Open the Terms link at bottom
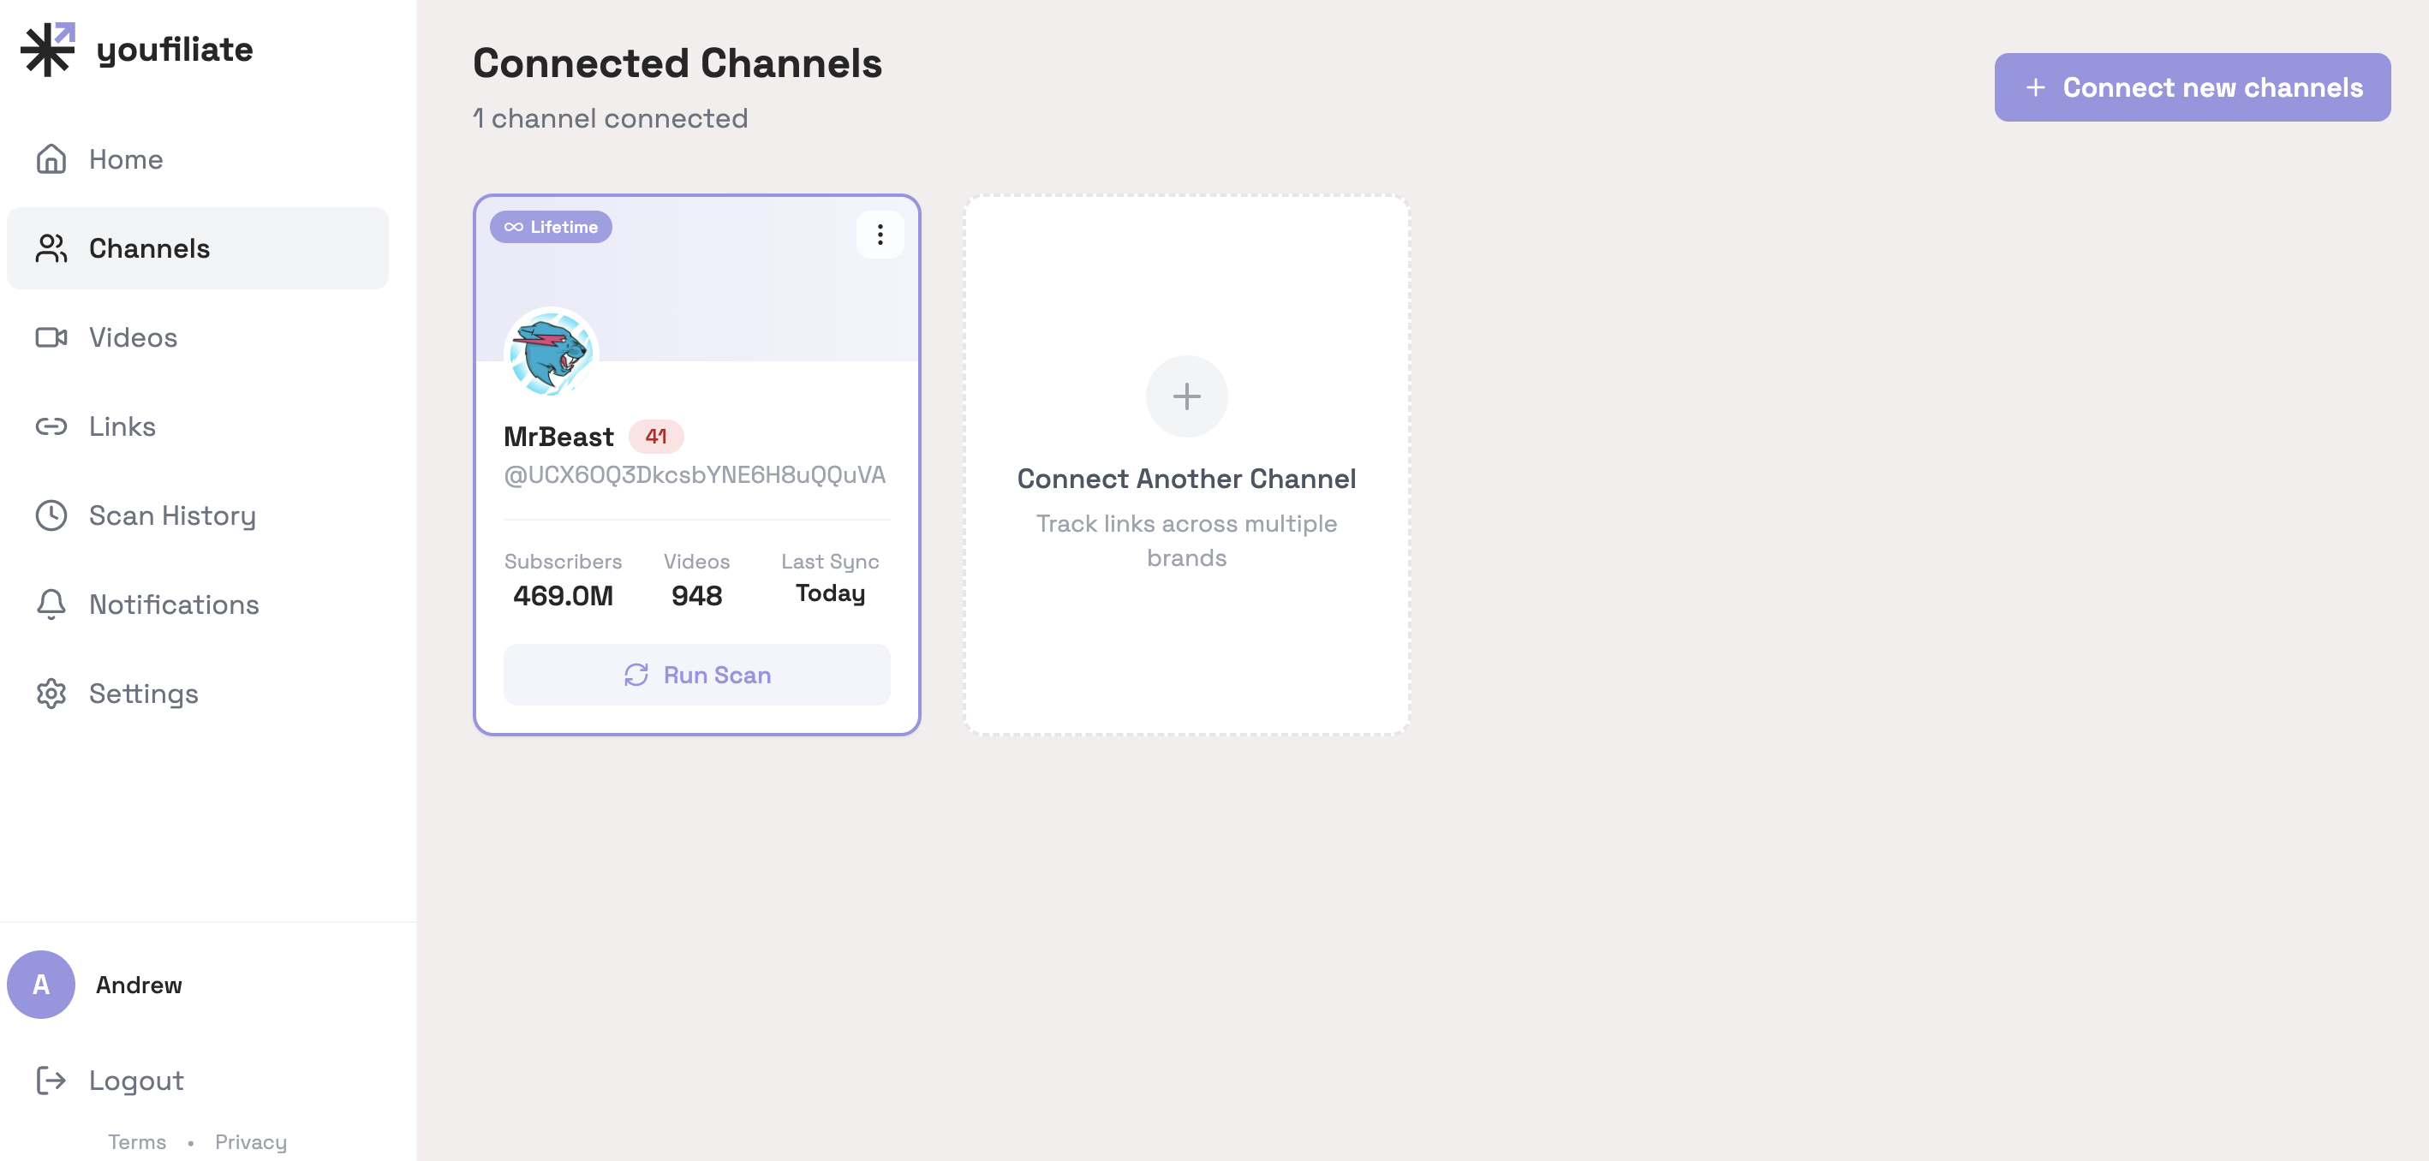The width and height of the screenshot is (2429, 1161). point(136,1141)
